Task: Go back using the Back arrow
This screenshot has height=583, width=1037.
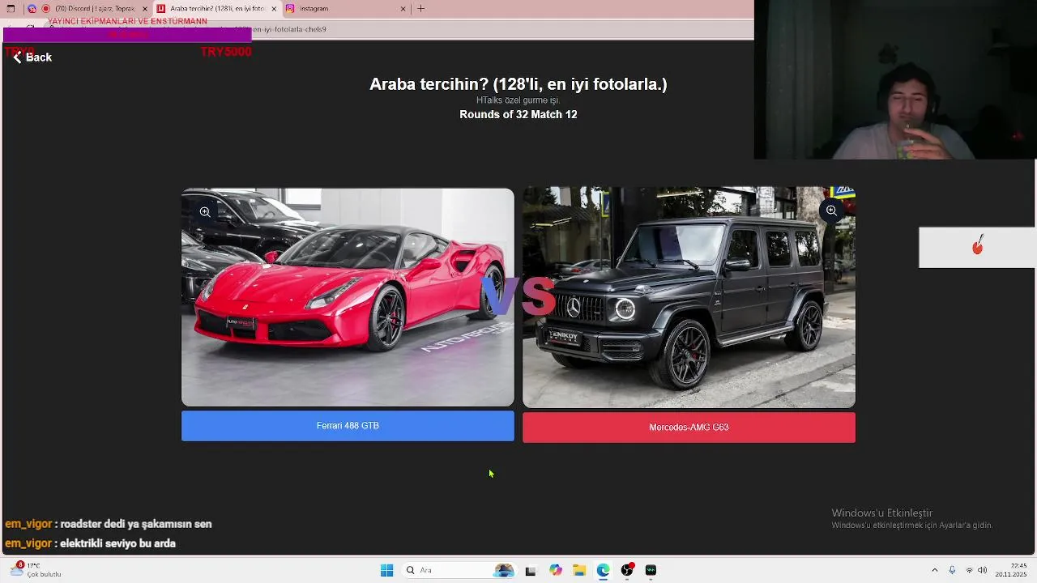Action: point(31,57)
